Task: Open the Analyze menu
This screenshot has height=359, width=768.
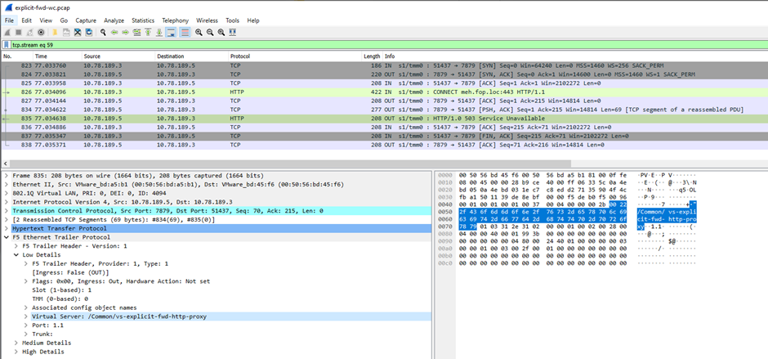Action: tap(114, 20)
